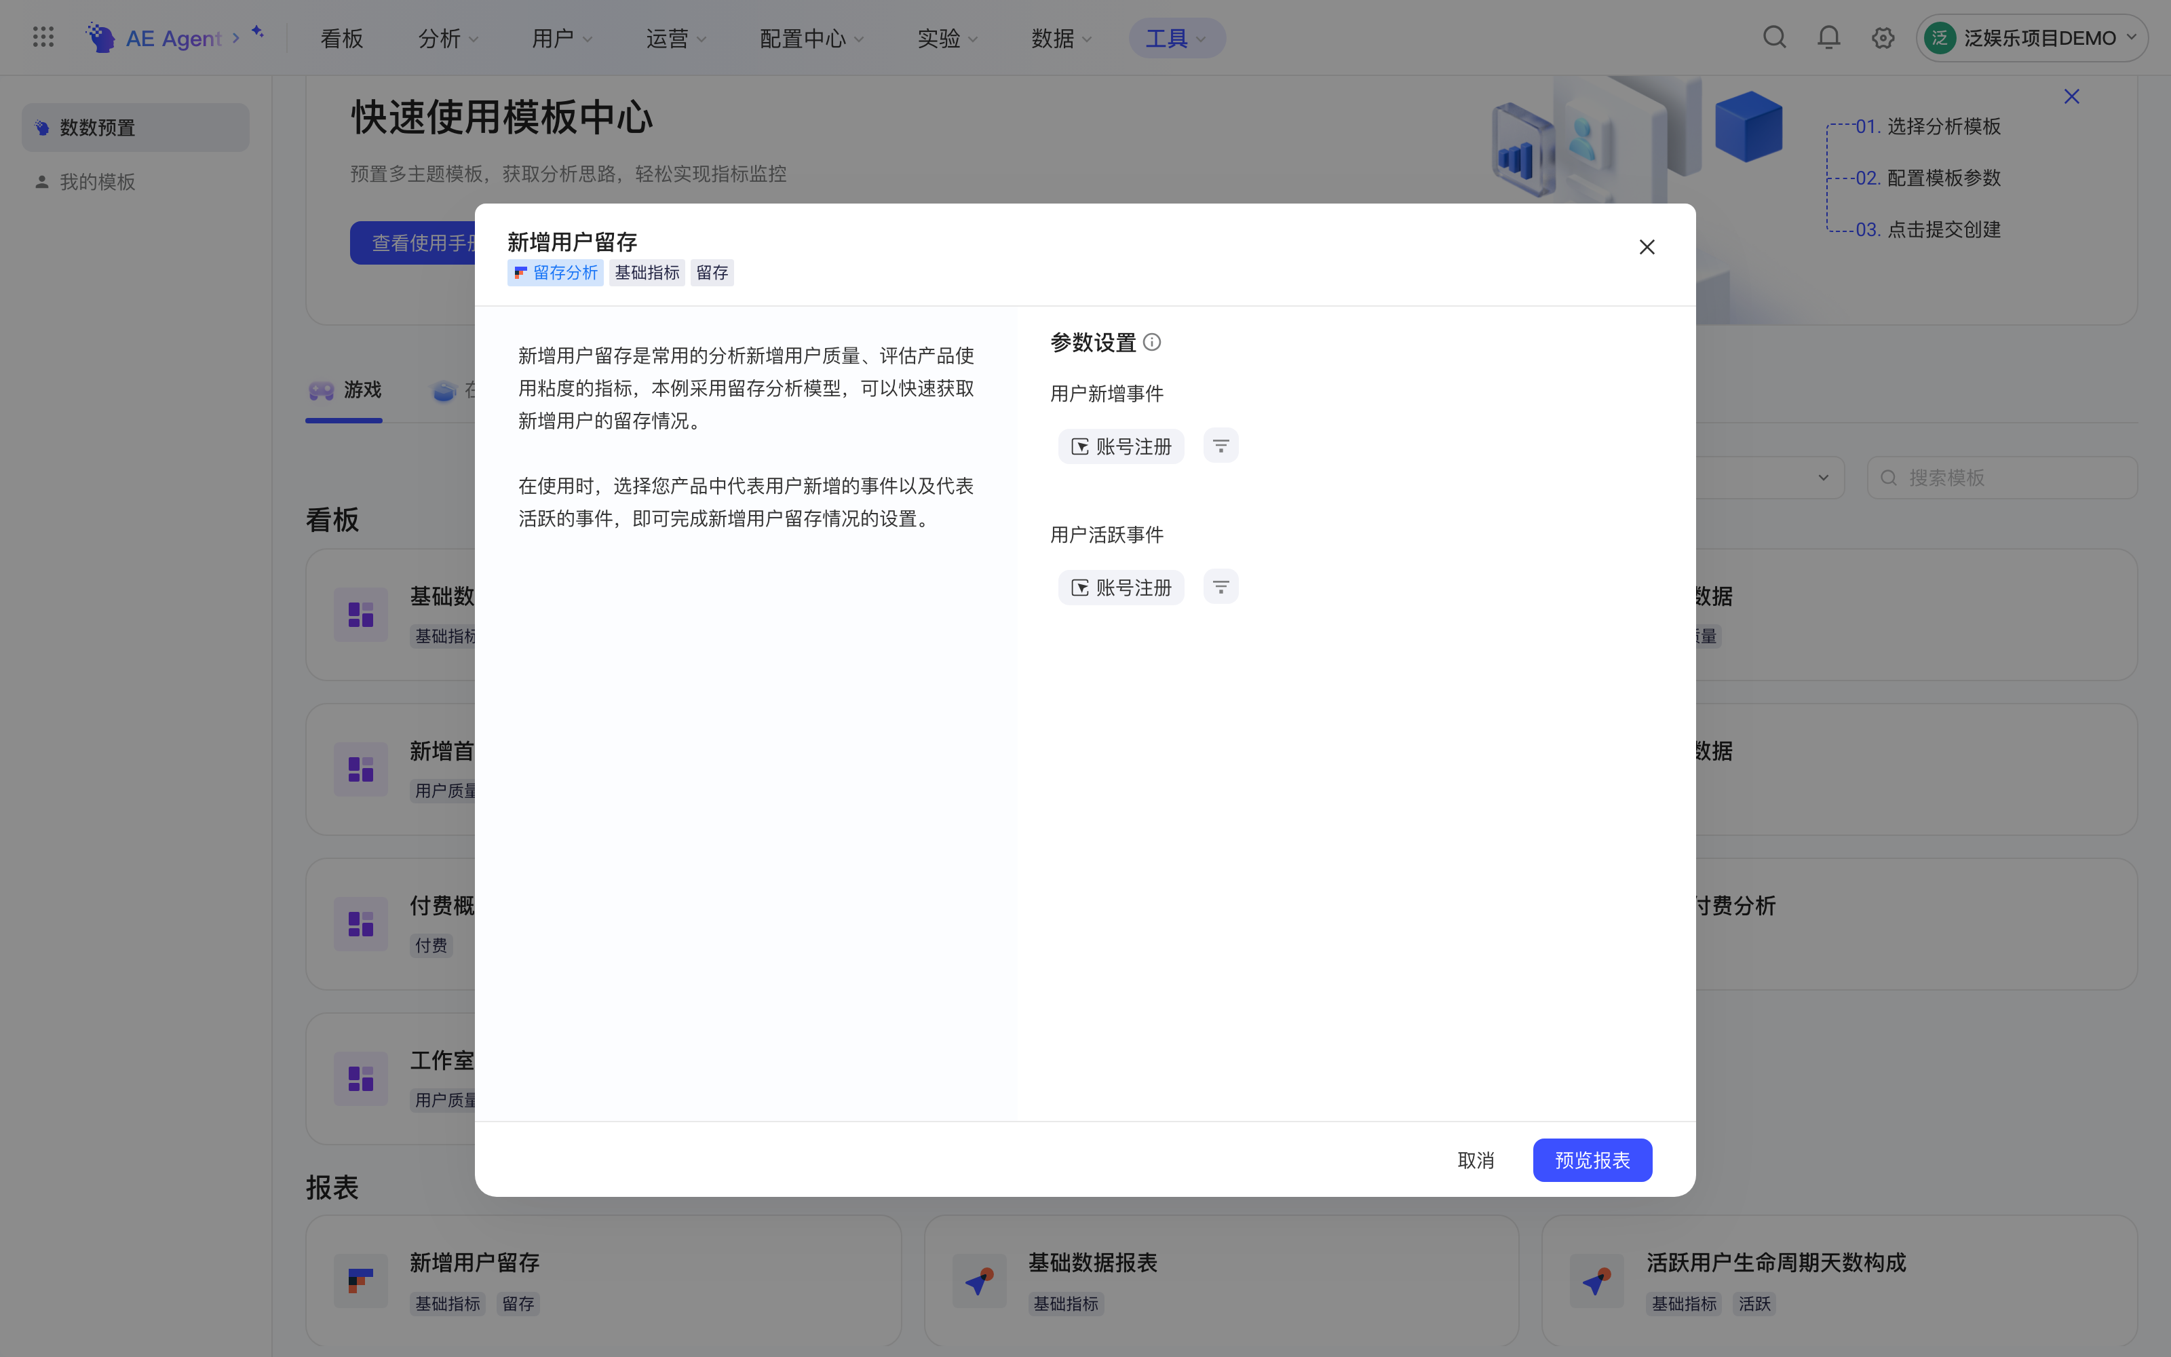Open the 泛娱乐项目DEMO project dropdown
This screenshot has height=1357, width=2171.
[x=2032, y=38]
